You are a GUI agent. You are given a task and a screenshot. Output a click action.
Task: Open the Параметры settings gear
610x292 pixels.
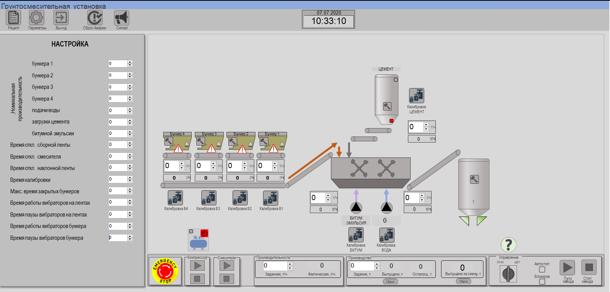[x=37, y=18]
